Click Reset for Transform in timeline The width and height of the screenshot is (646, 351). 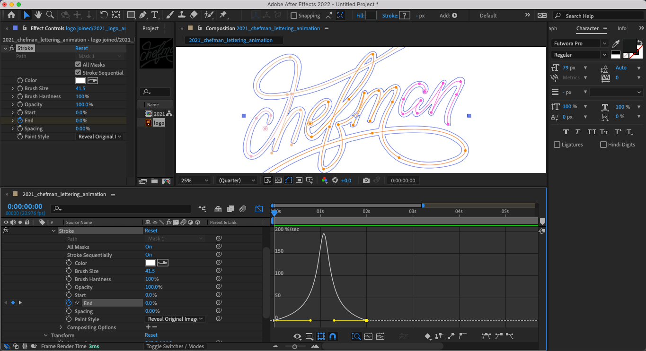click(x=151, y=335)
